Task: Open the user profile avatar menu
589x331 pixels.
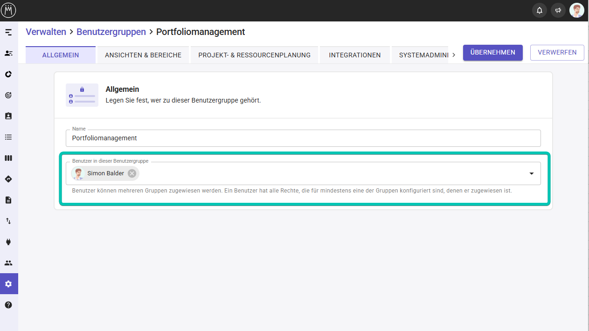Action: (577, 10)
